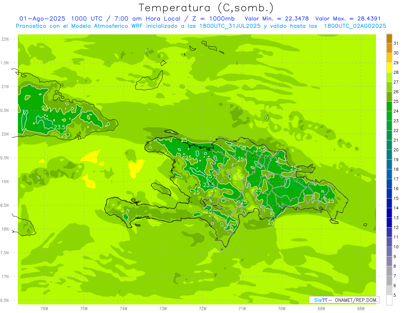This screenshot has width=405, height=313.
Task: Click the '21N' latitude axis label
Action: tap(5, 86)
